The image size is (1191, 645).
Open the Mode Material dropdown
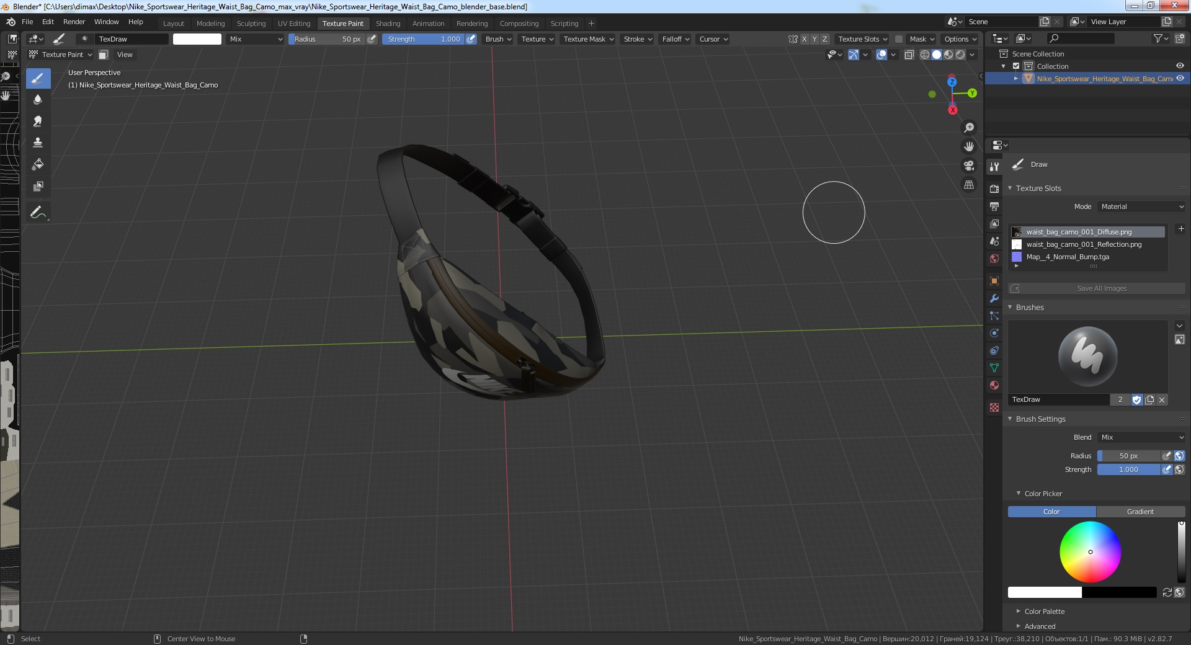point(1141,207)
